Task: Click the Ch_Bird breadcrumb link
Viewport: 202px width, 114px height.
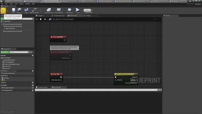Action: [x=56, y=19]
